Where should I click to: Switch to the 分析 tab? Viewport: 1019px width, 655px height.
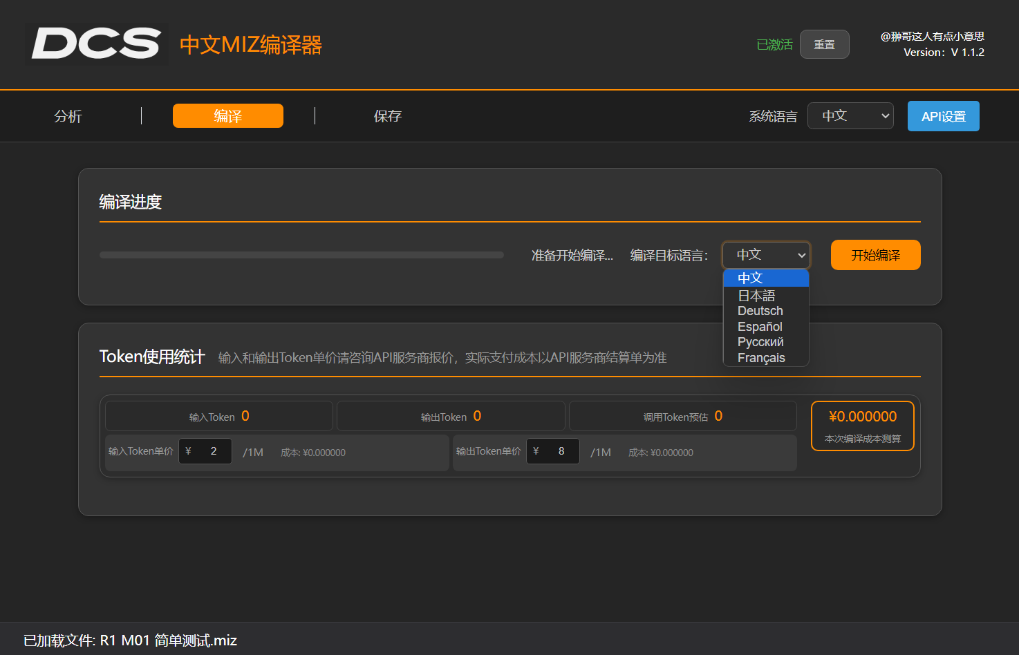click(68, 116)
